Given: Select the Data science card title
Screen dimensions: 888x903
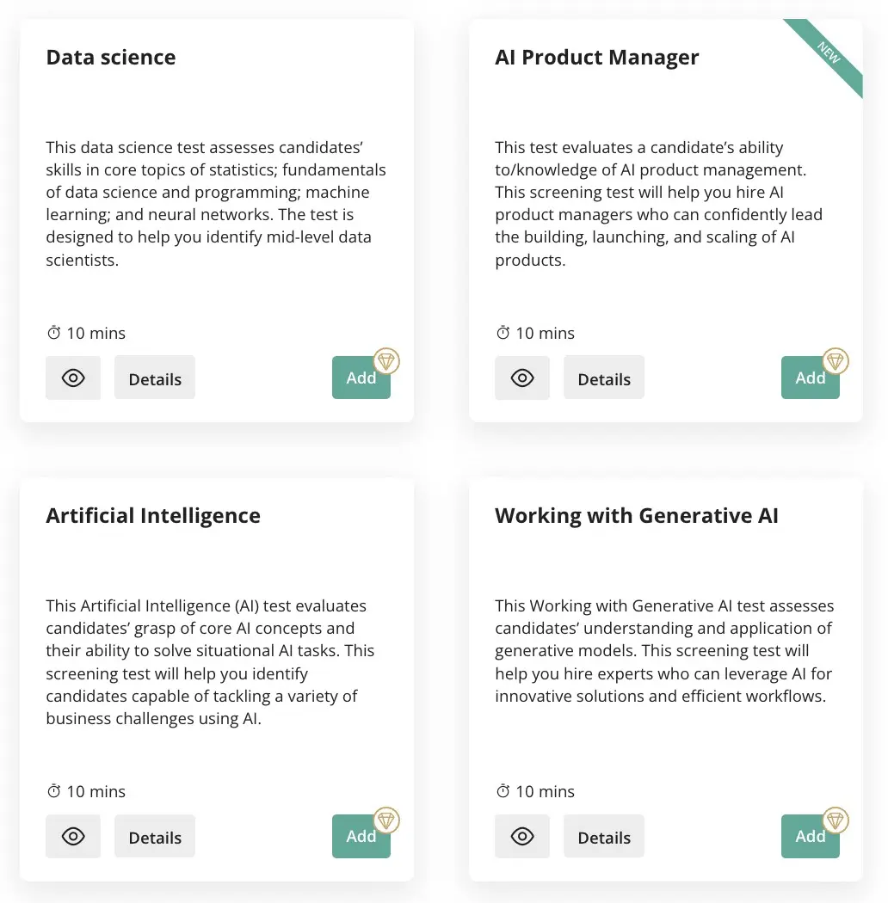Looking at the screenshot, I should click(110, 57).
